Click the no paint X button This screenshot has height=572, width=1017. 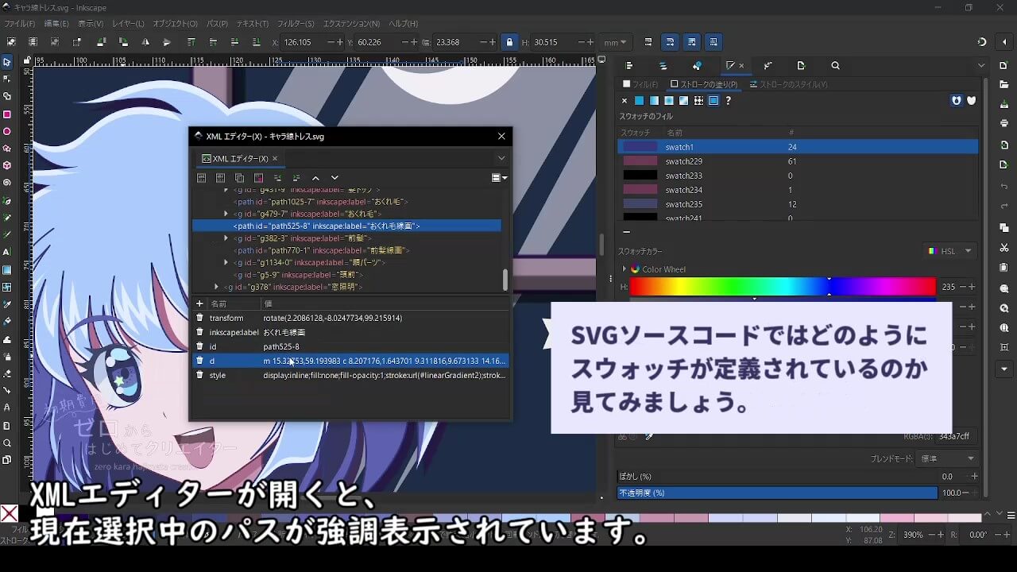pos(625,101)
